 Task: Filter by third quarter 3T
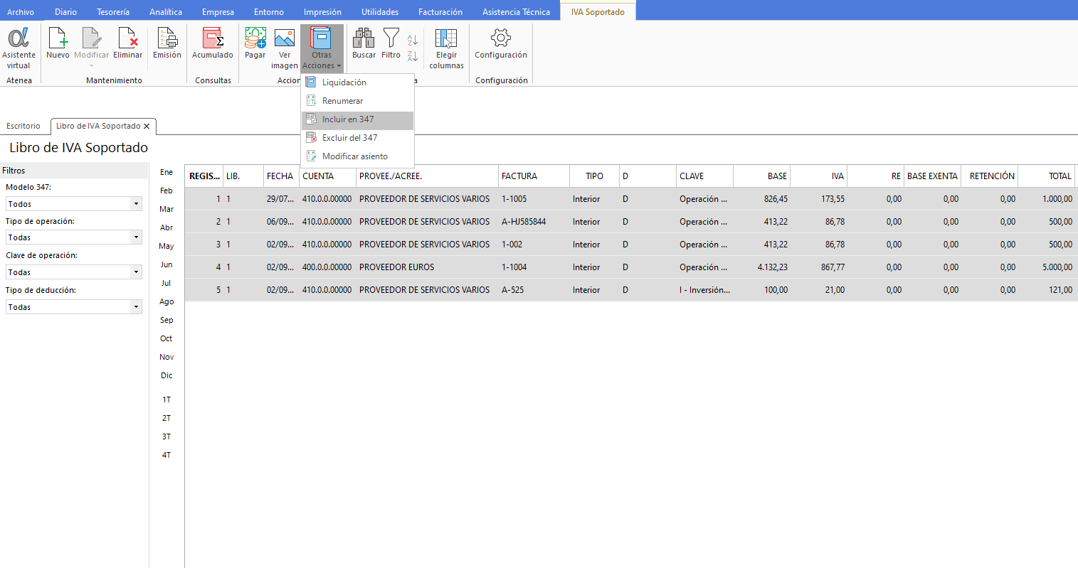coord(167,436)
